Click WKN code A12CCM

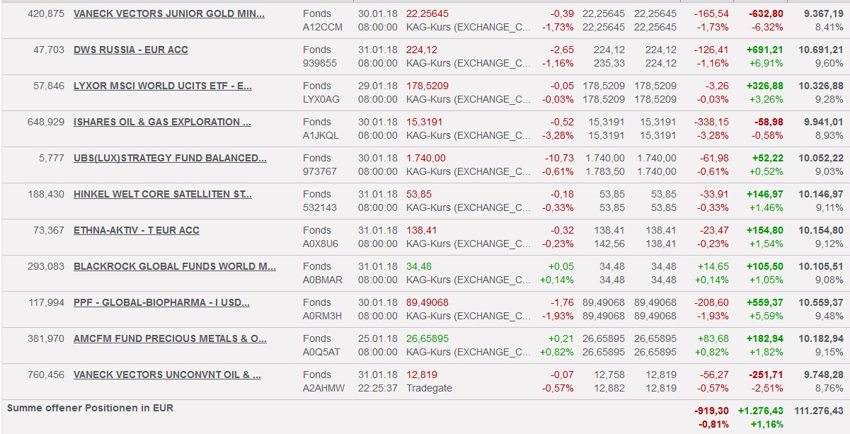point(322,27)
